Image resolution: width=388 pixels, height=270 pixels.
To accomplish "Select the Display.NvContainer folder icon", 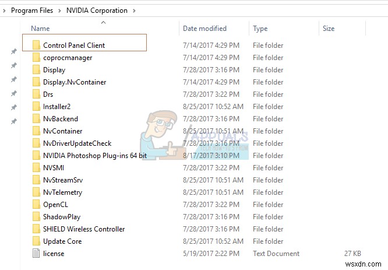I will tap(36, 82).
